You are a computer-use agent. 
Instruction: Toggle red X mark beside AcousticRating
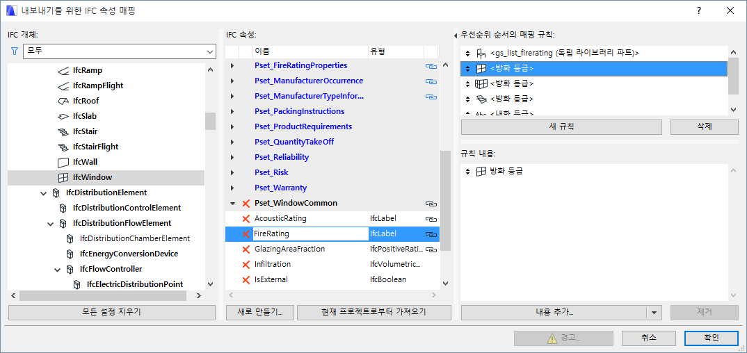click(x=246, y=219)
